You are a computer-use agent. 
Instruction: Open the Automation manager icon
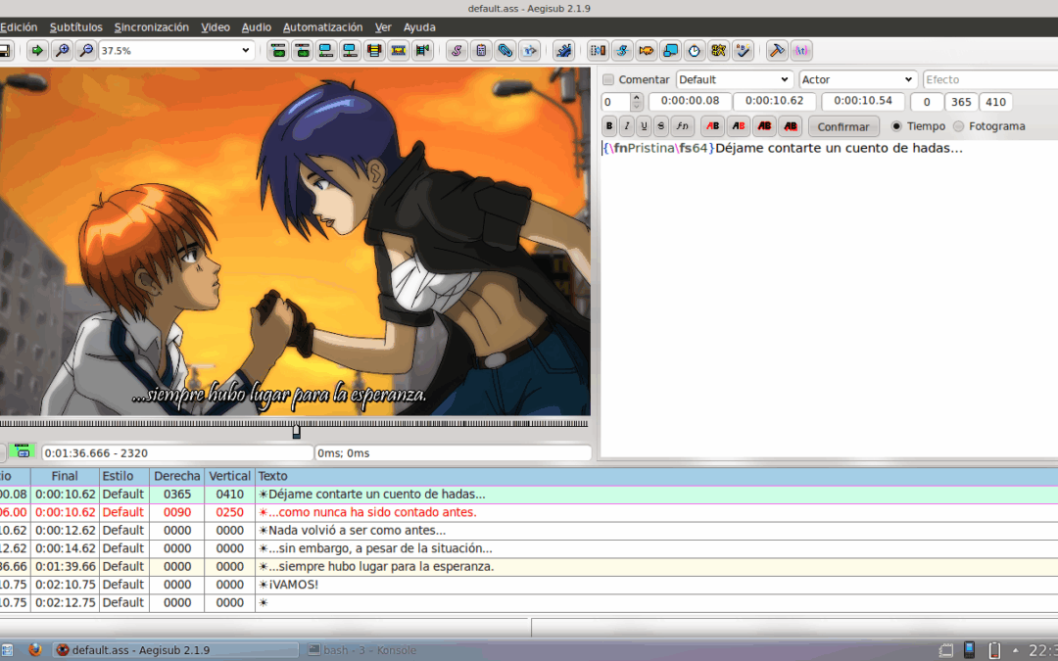tap(563, 51)
